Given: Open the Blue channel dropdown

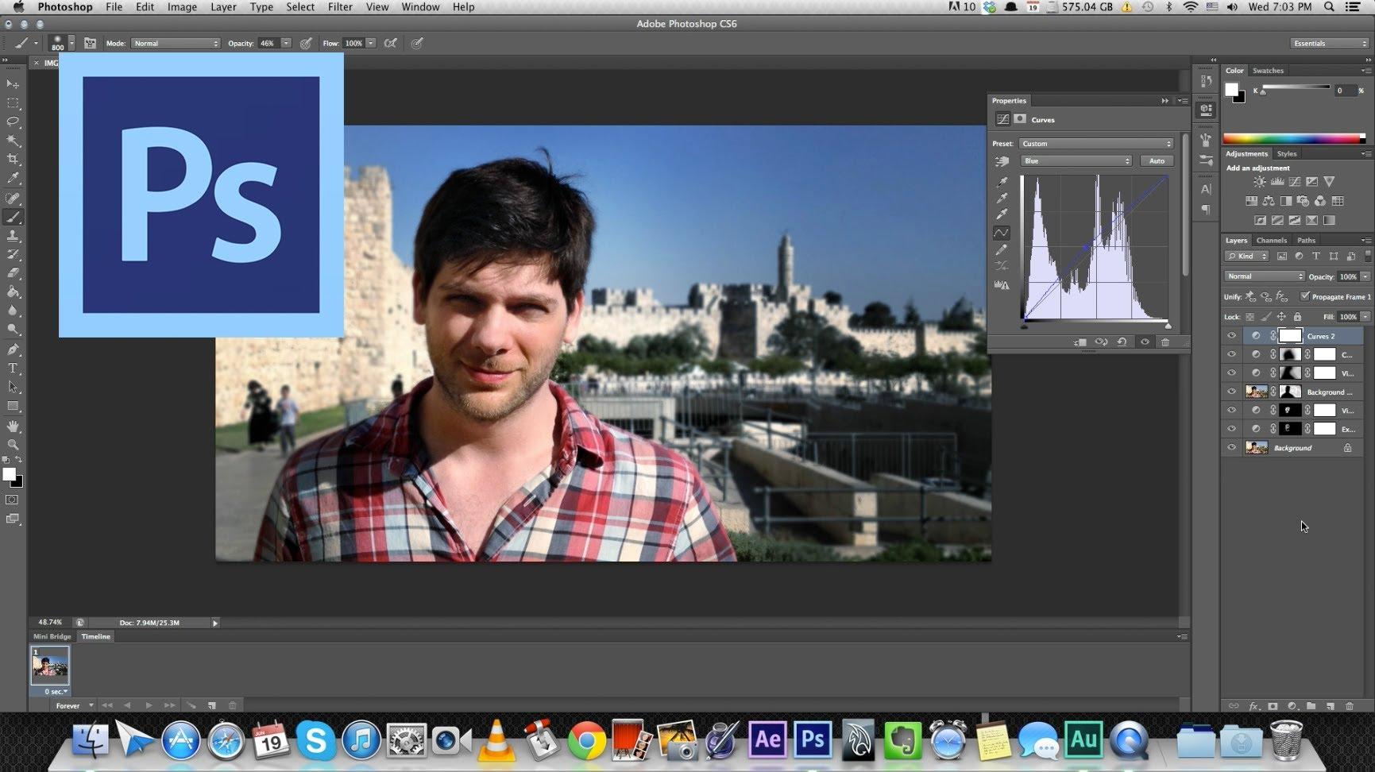Looking at the screenshot, I should 1076,160.
